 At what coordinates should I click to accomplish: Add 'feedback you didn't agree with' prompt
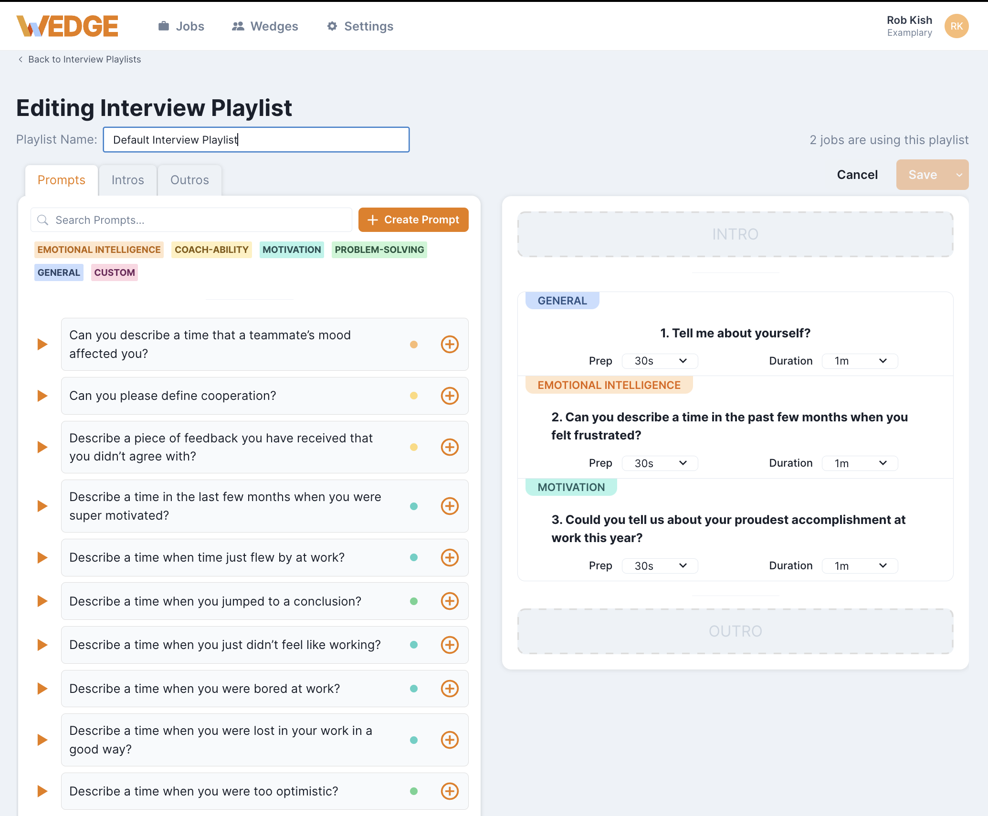(450, 447)
